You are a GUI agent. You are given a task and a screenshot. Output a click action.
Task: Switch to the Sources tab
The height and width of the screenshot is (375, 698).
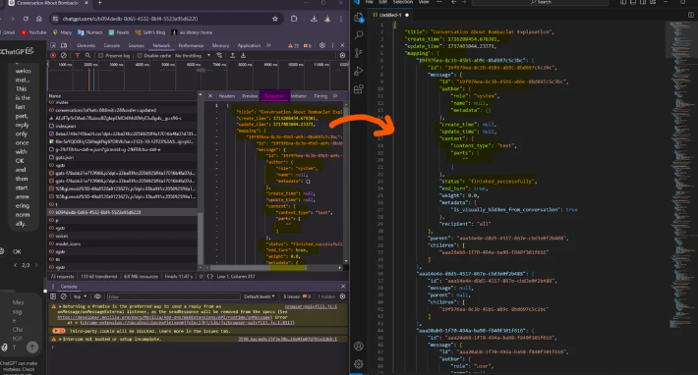tap(137, 45)
